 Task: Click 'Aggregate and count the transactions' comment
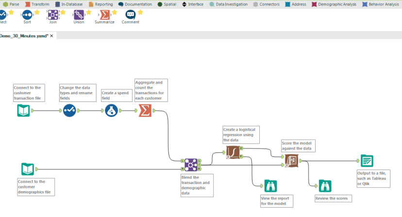tap(151, 90)
